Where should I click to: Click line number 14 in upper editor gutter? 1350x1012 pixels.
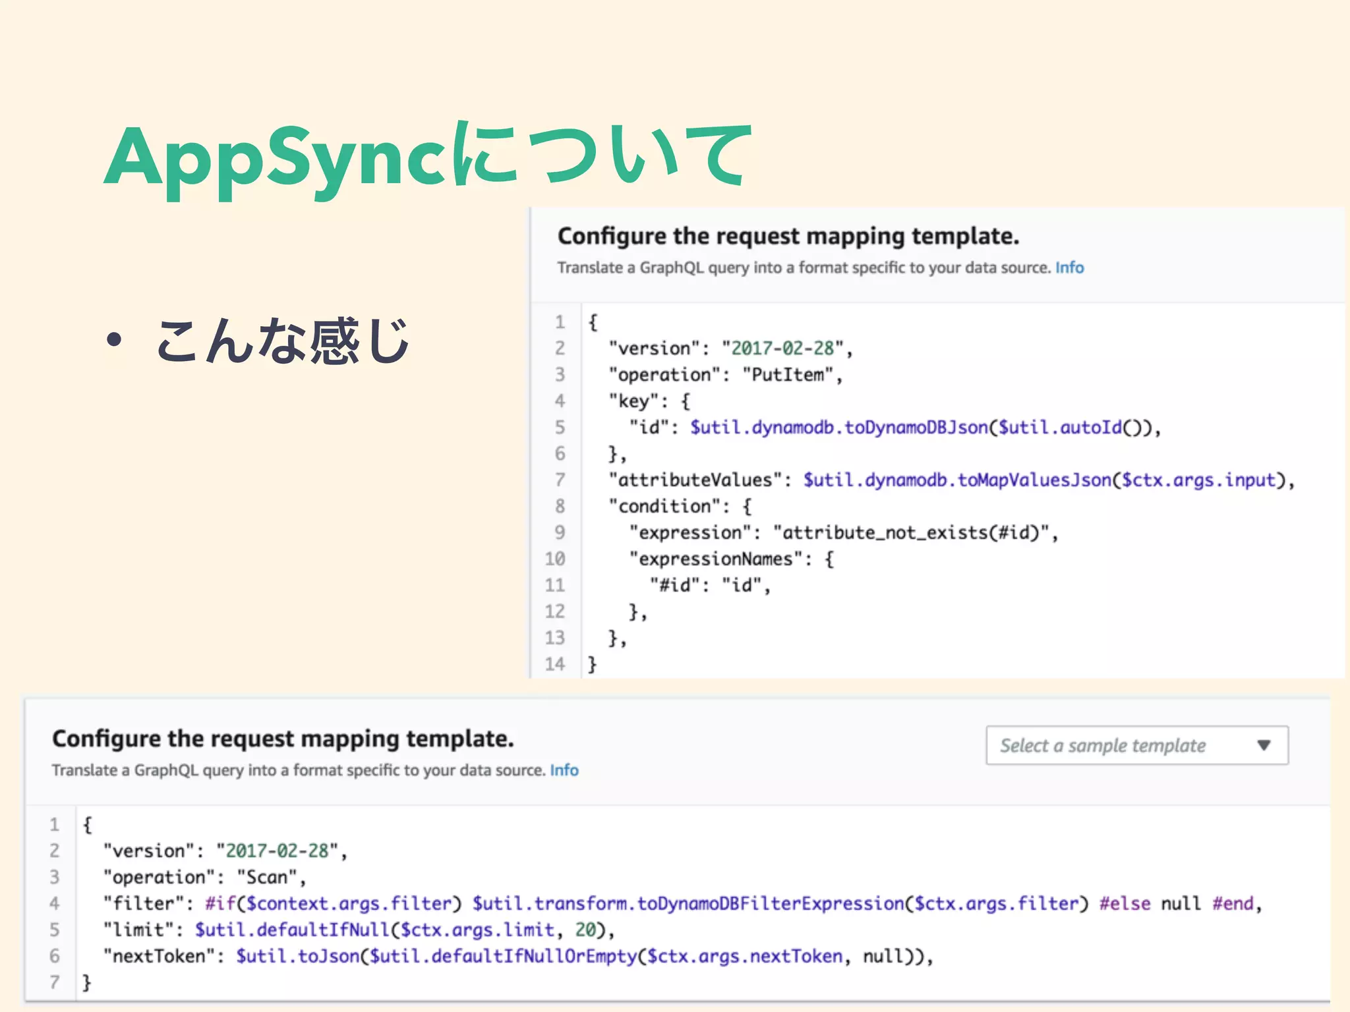click(555, 664)
